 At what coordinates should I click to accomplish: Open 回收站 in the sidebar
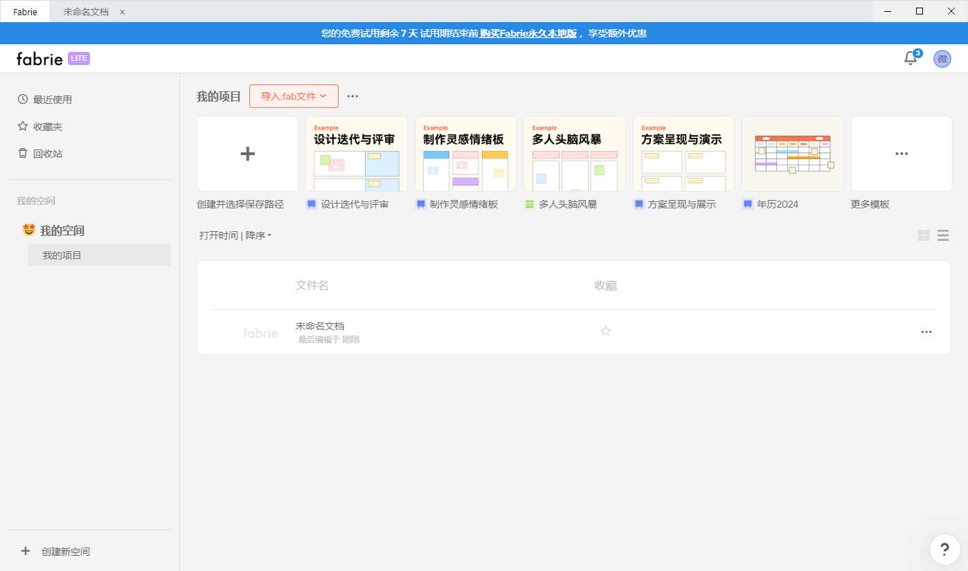[48, 154]
